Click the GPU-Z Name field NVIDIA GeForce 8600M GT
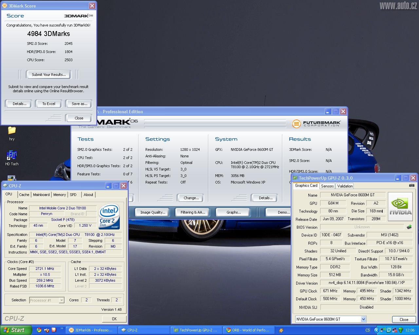This screenshot has height=335, width=419. (353, 195)
